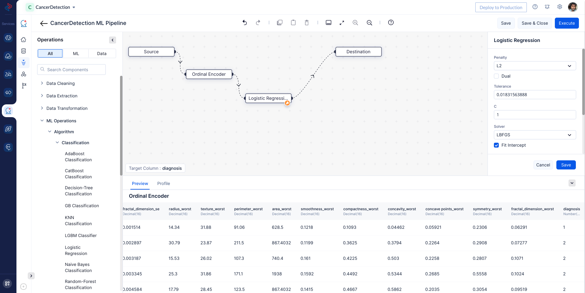Uncheck the Fit Intercept checkbox
The image size is (585, 293).
[x=496, y=145]
